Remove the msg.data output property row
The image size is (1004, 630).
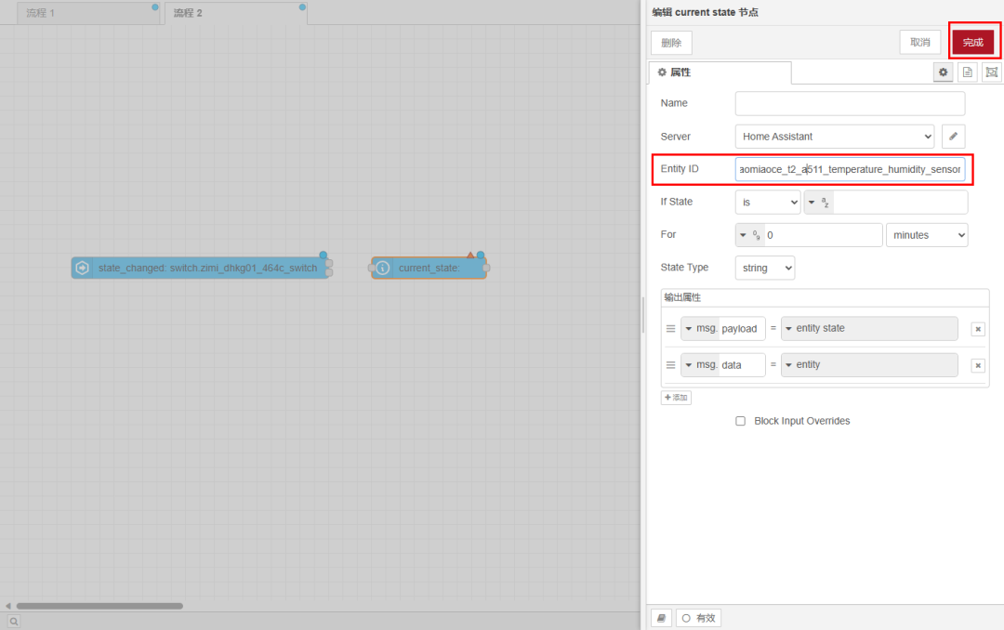point(978,365)
